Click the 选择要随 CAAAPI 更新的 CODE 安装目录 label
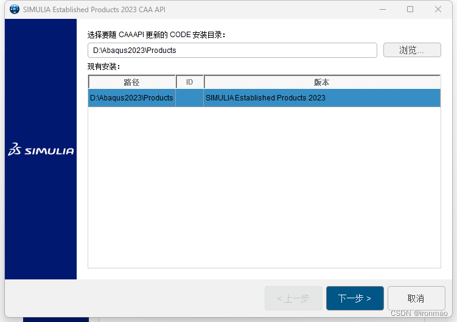The height and width of the screenshot is (322, 457). click(156, 35)
